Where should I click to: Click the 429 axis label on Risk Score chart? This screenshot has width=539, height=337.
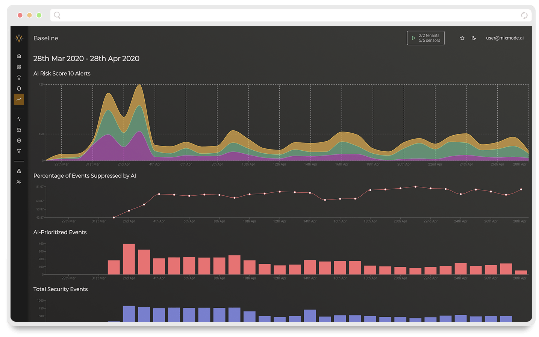coord(41,85)
